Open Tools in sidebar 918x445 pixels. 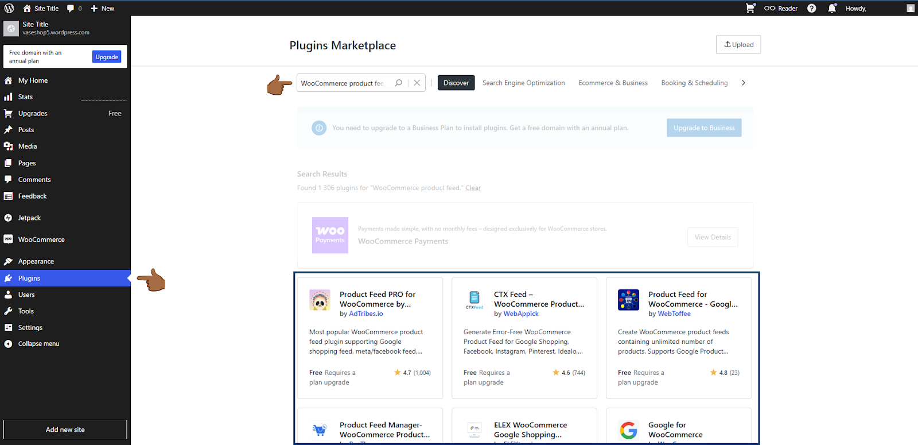point(65,311)
